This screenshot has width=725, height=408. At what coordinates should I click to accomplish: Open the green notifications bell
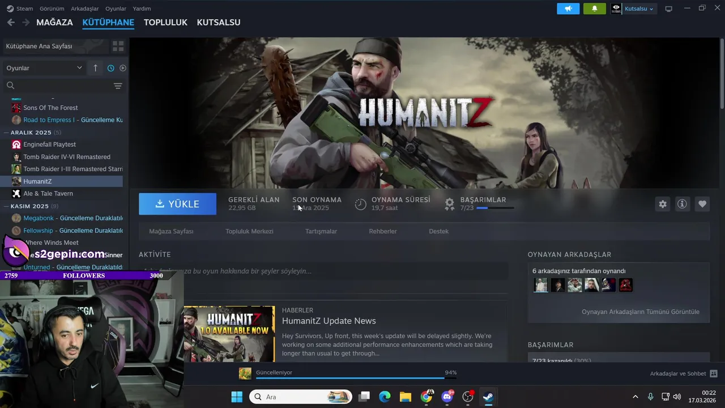(x=595, y=8)
